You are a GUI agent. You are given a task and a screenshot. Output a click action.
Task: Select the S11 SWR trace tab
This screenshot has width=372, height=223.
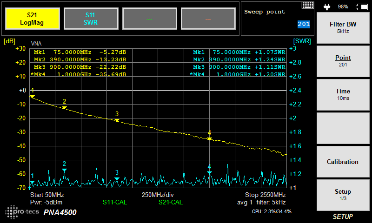[91, 19]
